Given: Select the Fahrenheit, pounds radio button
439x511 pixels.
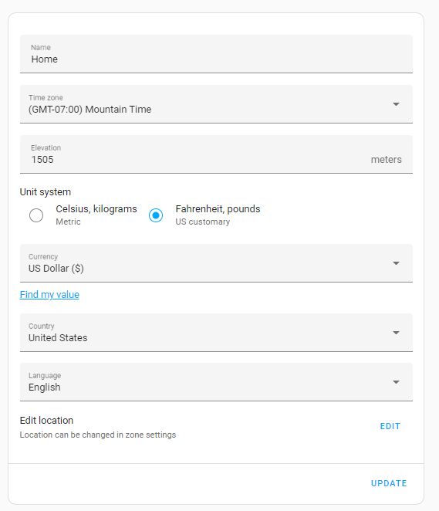Looking at the screenshot, I should (x=156, y=215).
